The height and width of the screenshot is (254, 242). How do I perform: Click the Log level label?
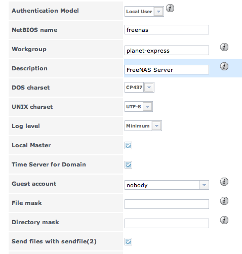click(x=26, y=126)
